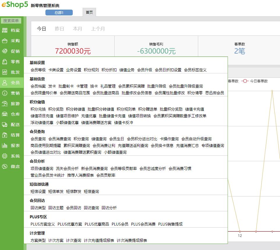Open the PLUS会员 link
Image resolution: width=280 pixels, height=250 pixels.
120,224
